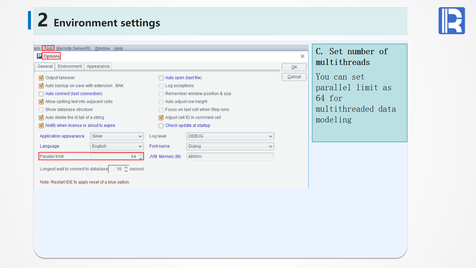The width and height of the screenshot is (476, 268).
Task: Open the Font name dropdown
Action: (230, 146)
